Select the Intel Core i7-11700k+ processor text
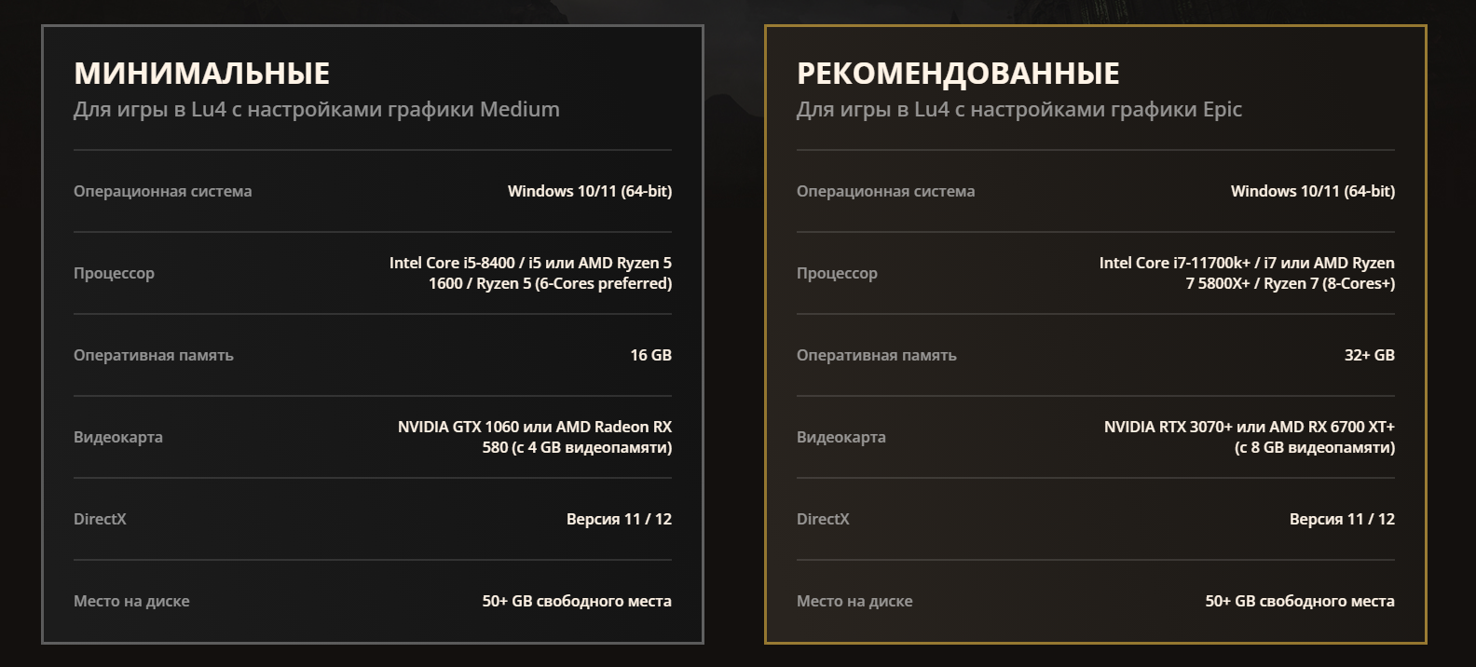 [x=1247, y=273]
